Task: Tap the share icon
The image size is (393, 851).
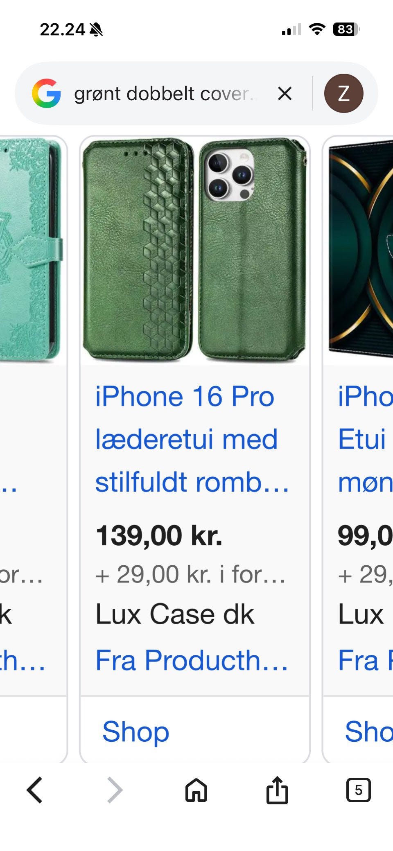Action: pos(277,790)
